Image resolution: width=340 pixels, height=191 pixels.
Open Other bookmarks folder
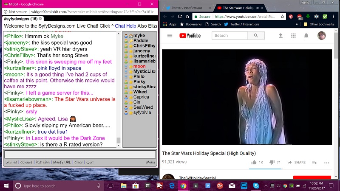(319, 24)
